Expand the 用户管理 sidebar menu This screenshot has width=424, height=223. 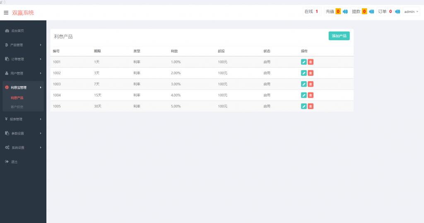(x=23, y=73)
